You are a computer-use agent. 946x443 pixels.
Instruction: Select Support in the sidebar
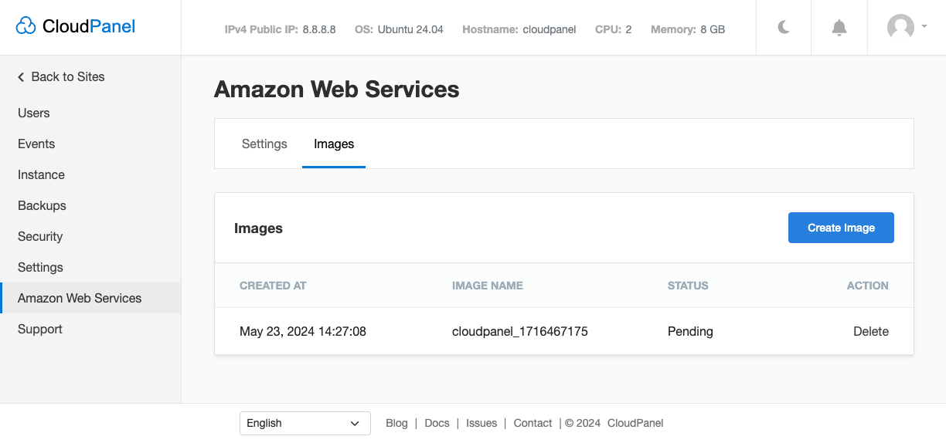click(40, 329)
